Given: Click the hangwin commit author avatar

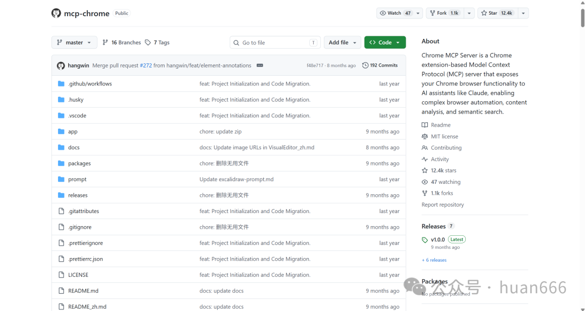Looking at the screenshot, I should point(61,65).
